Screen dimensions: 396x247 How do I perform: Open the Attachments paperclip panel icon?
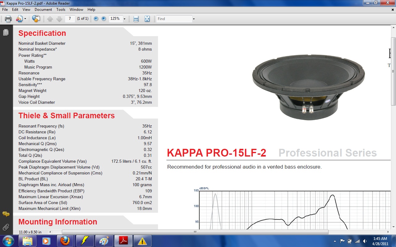6,228
